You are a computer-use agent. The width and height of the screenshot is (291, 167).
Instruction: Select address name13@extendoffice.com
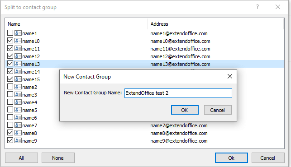coord(180,64)
